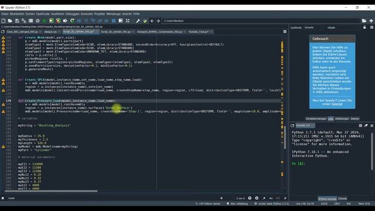Clear the console with the eraser icon
Image resolution: width=375 pixels, height=211 pixels.
(366, 125)
